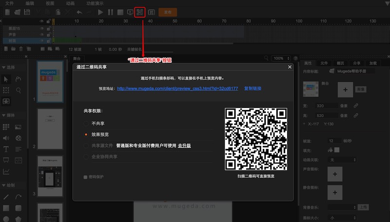The image size is (390, 222).
Task: Click the save floppy disk icon
Action: click(x=27, y=12)
